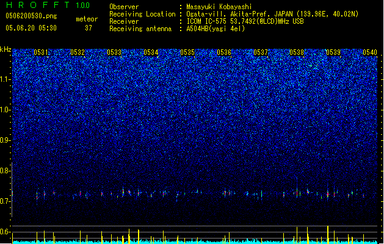384x244 pixels.
Task: Click the 0534 time marker
Action: 151,52
